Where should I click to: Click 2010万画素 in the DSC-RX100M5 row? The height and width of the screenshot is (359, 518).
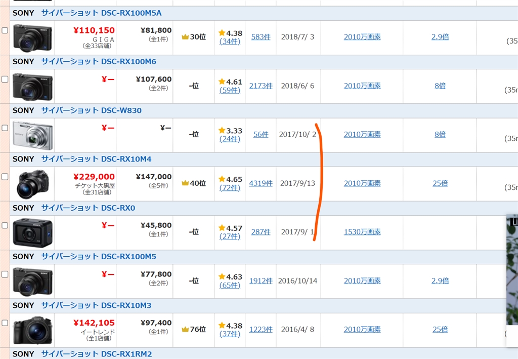tap(362, 281)
